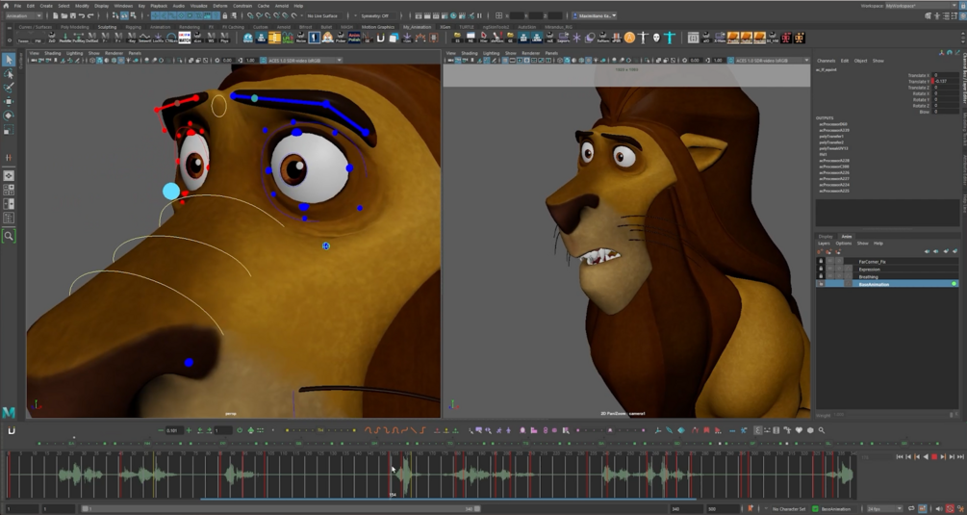The width and height of the screenshot is (967, 515).
Task: Click the Translate Y value field
Action: 946,82
